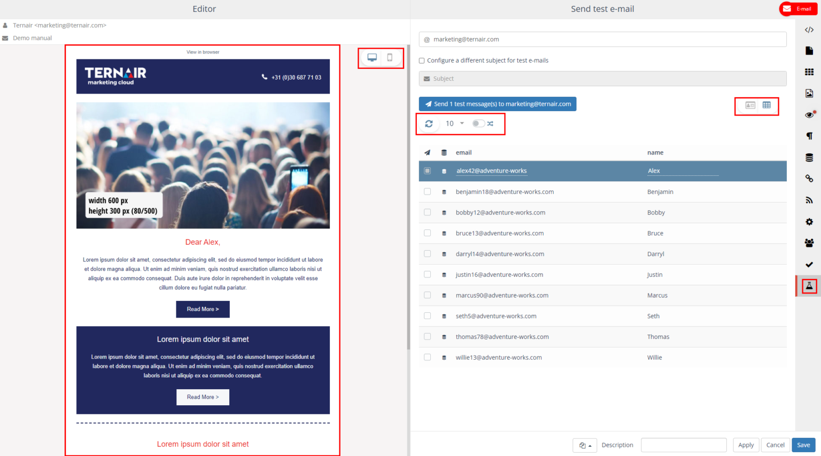Tick the checkbox for seth5@adventure-works.com

(427, 316)
